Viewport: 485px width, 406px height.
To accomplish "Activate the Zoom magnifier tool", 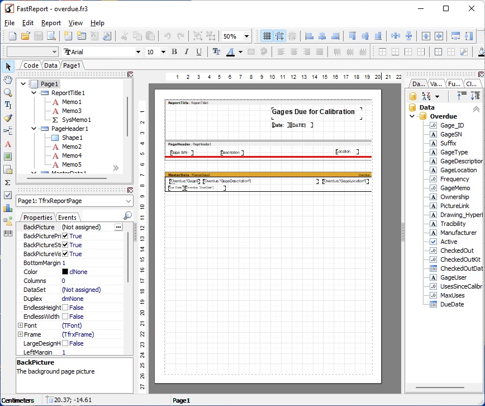I will (x=8, y=92).
